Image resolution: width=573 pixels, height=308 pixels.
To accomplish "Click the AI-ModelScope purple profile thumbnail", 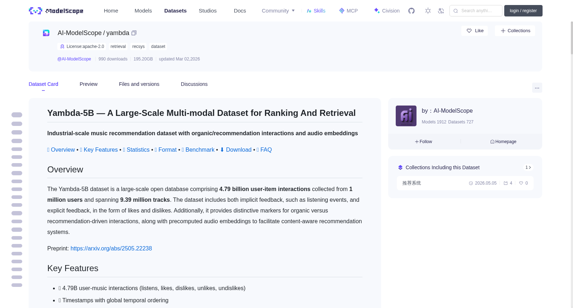I will [x=406, y=116].
